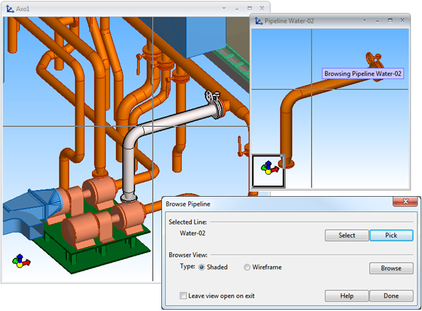Open the Axo1 title bar dropdown arrow
422x311 pixels.
pyautogui.click(x=224, y=8)
